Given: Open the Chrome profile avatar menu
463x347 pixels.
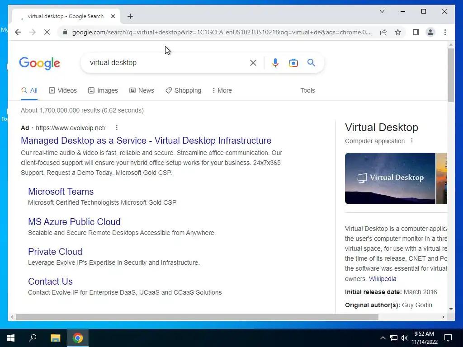Looking at the screenshot, I should coord(430,32).
